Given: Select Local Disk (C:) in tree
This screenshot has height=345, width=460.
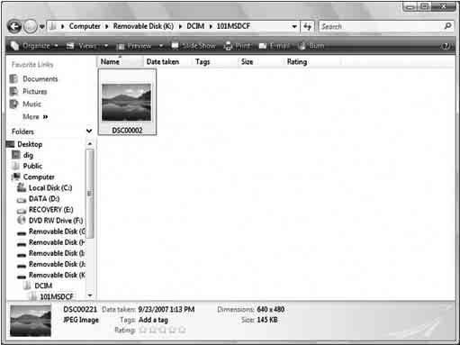Looking at the screenshot, I should [x=50, y=188].
